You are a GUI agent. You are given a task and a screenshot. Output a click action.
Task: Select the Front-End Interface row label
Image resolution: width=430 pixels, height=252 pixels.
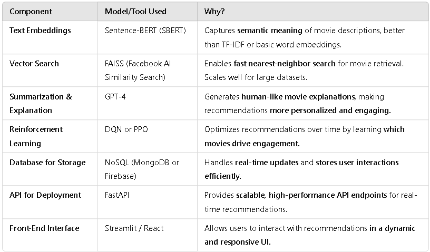[x=44, y=228]
